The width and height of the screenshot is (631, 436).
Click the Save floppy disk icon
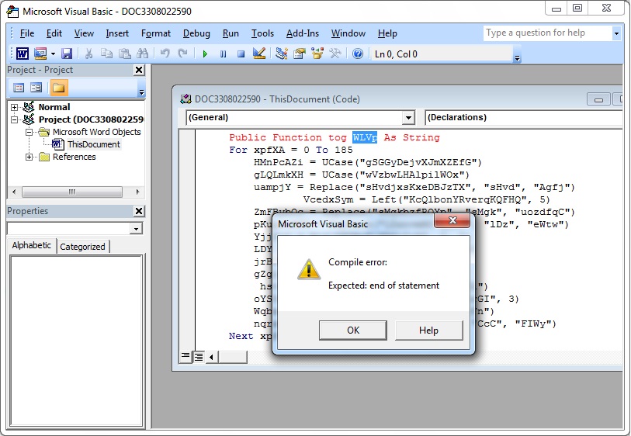pyautogui.click(x=67, y=54)
